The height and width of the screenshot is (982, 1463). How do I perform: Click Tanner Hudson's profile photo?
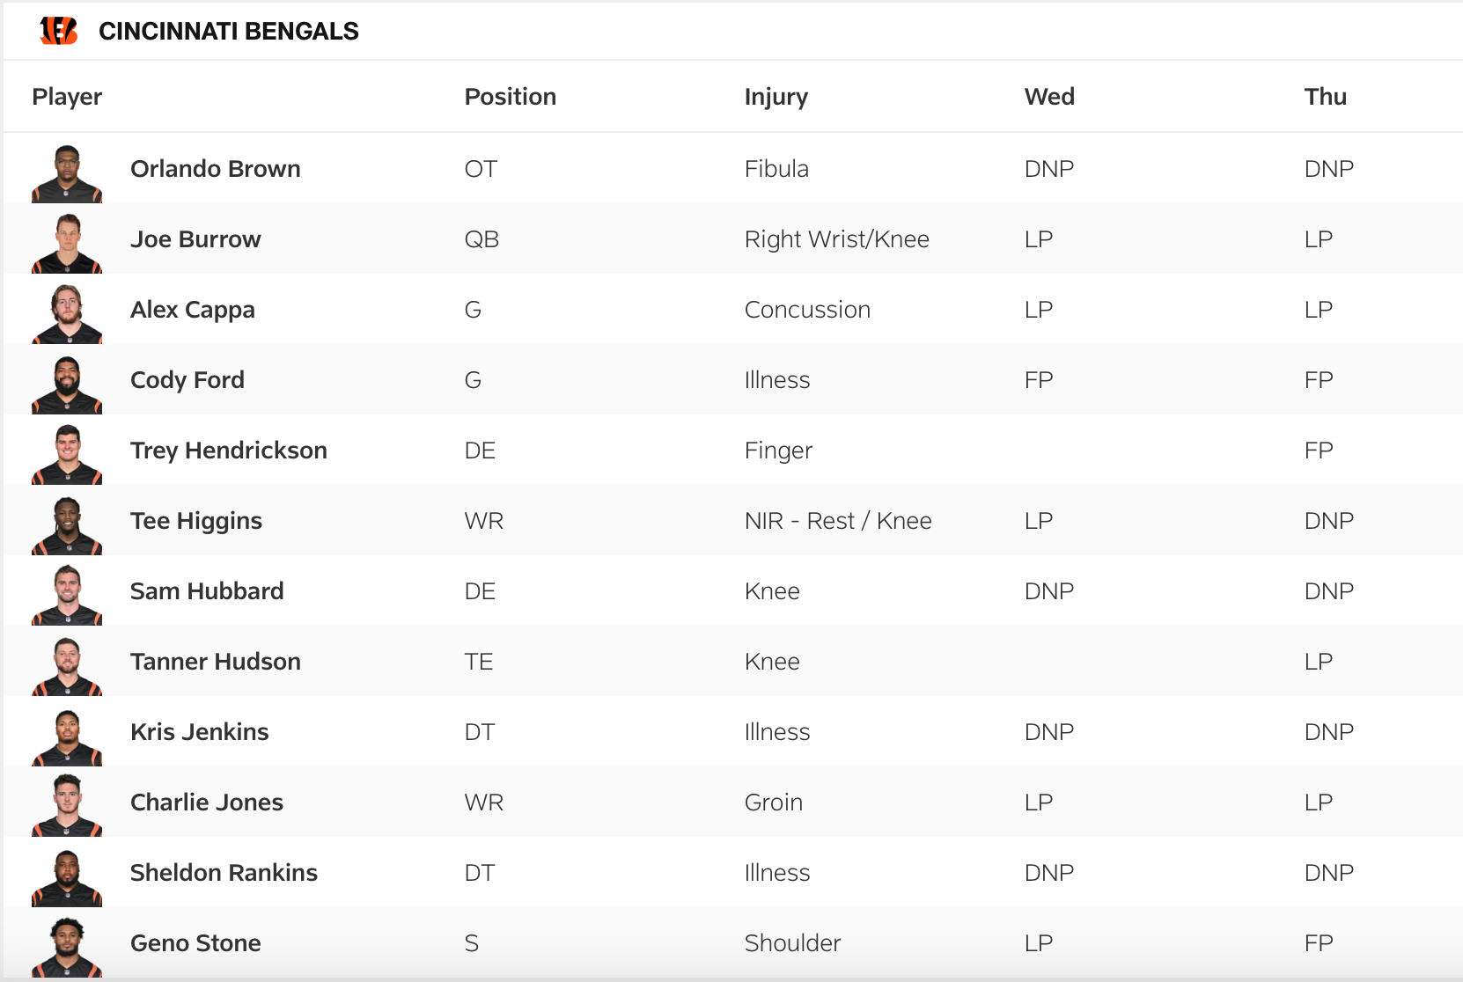point(67,666)
